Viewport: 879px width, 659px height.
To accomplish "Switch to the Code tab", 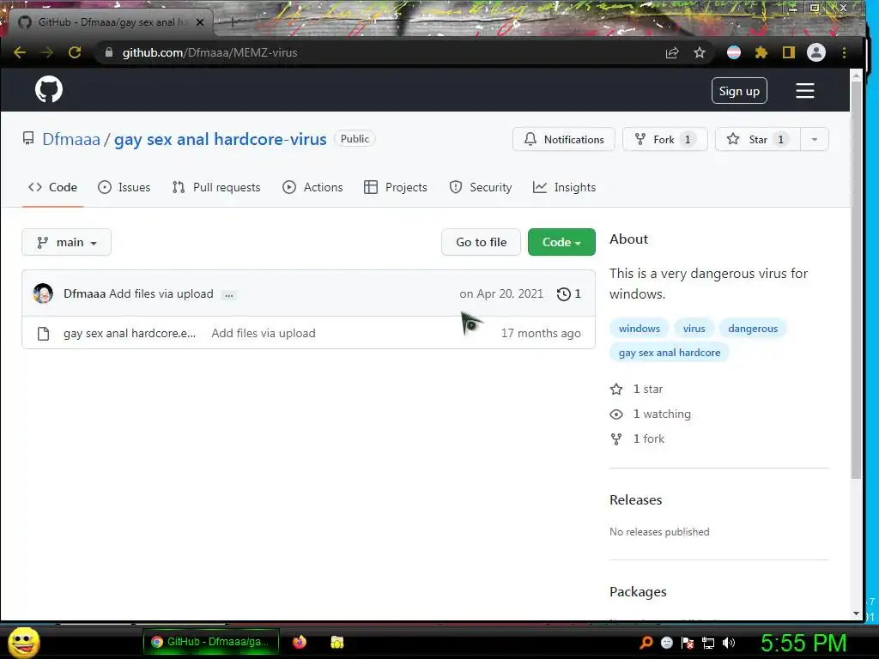I will 52,187.
